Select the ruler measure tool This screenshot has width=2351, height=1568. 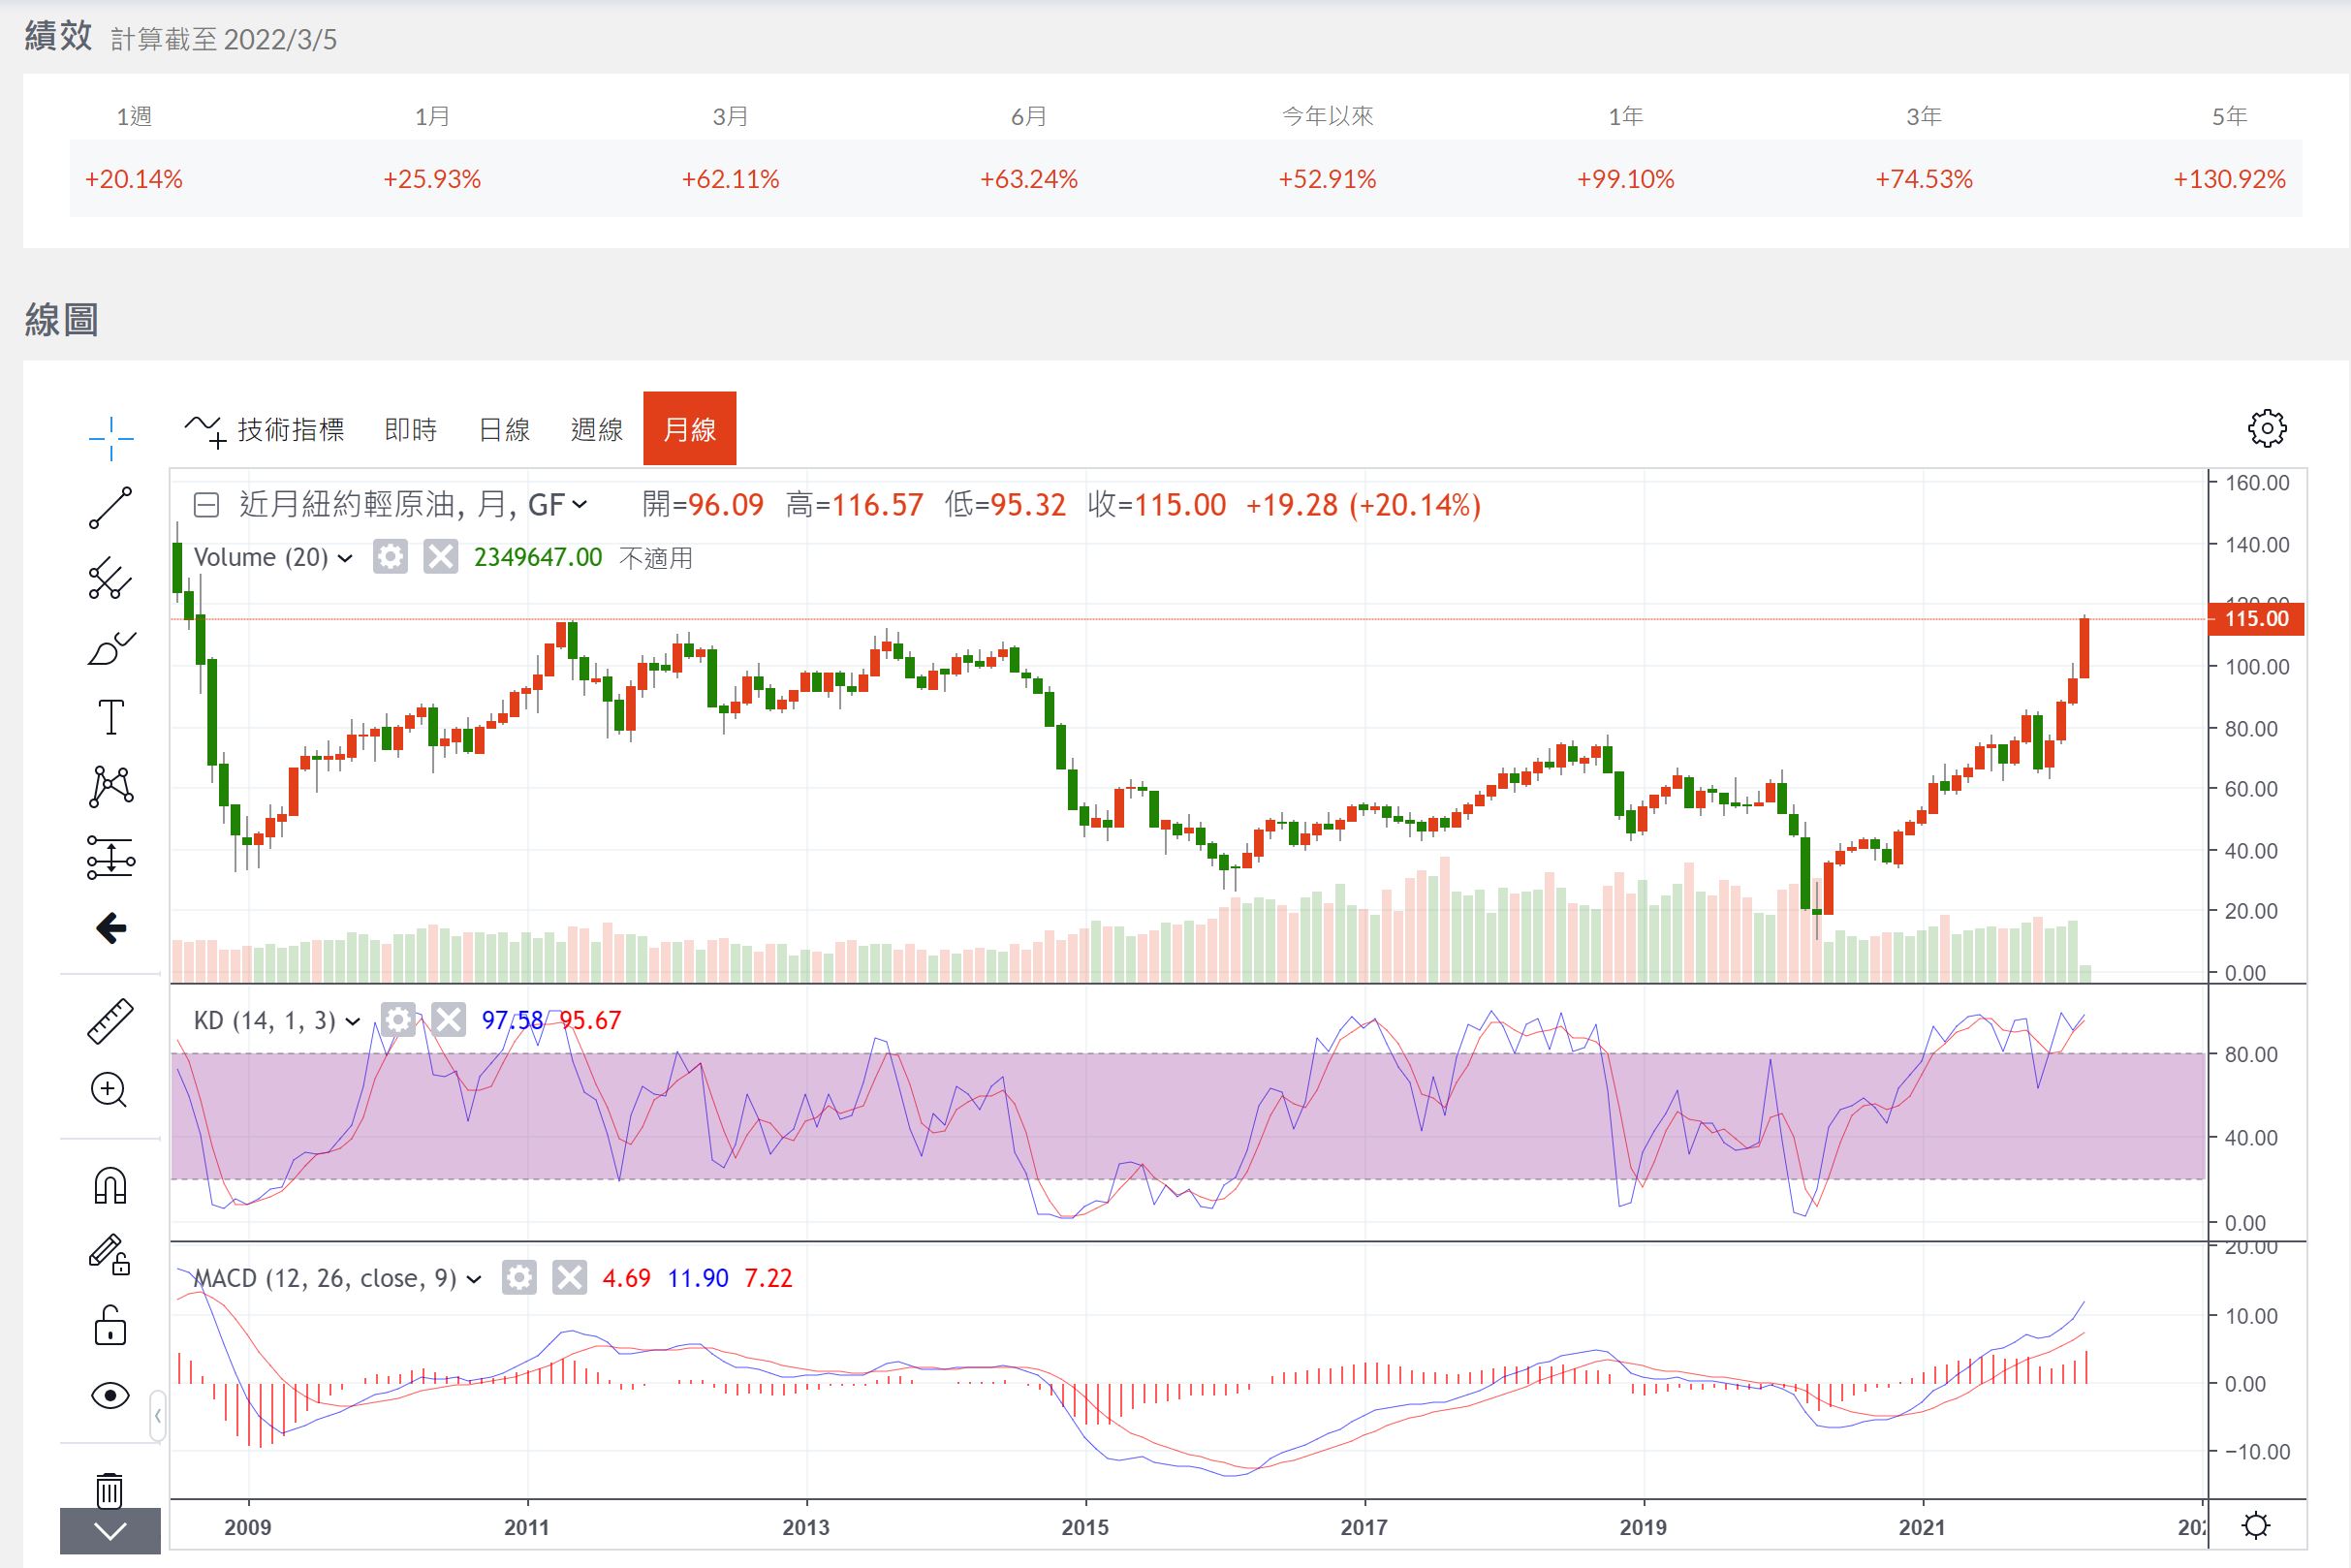[x=110, y=1021]
